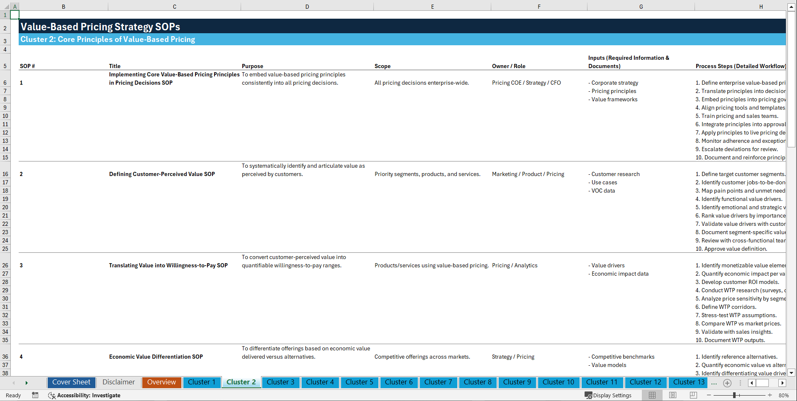The image size is (797, 401).
Task: Click the macro recording icon near Ready
Action: coord(35,395)
